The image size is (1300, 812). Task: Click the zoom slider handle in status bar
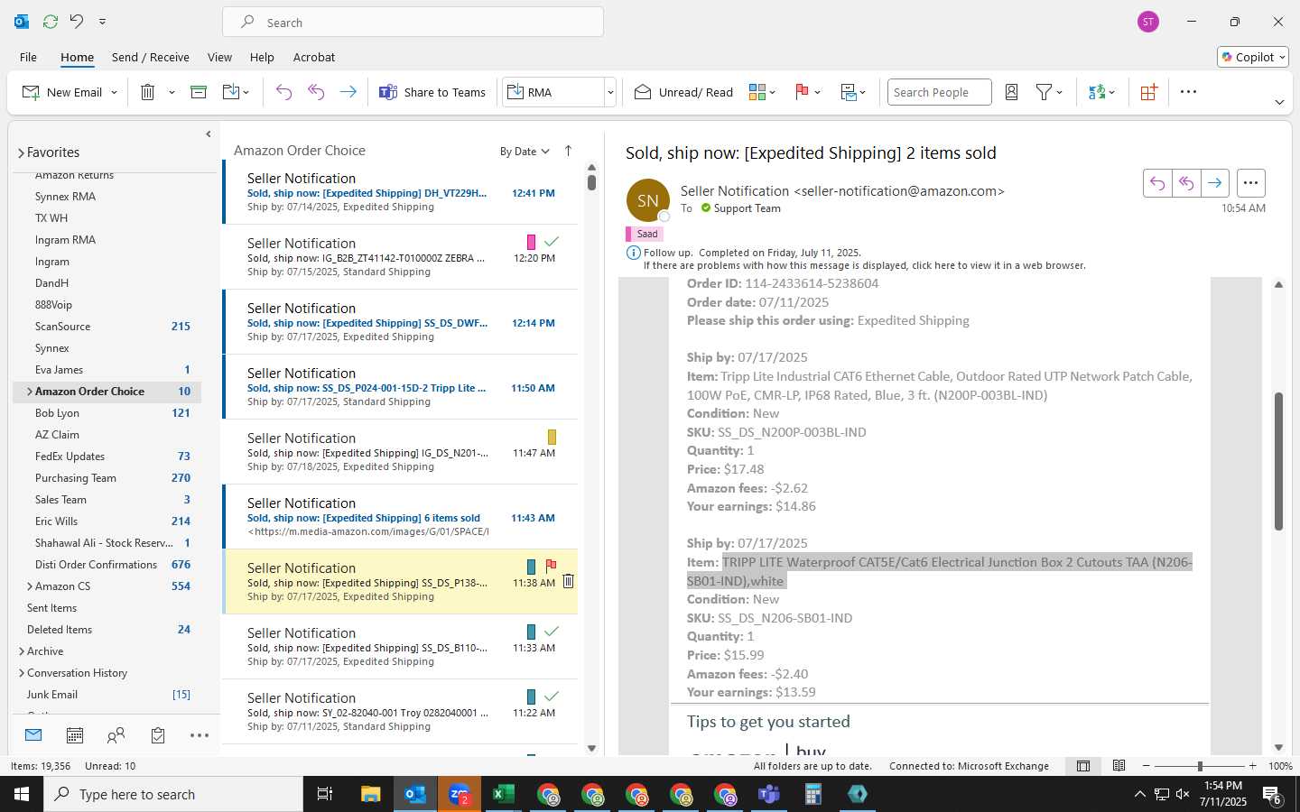(1200, 766)
